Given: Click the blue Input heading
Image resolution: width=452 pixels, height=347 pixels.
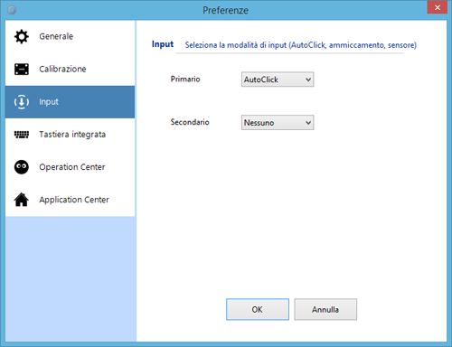Looking at the screenshot, I should (163, 44).
